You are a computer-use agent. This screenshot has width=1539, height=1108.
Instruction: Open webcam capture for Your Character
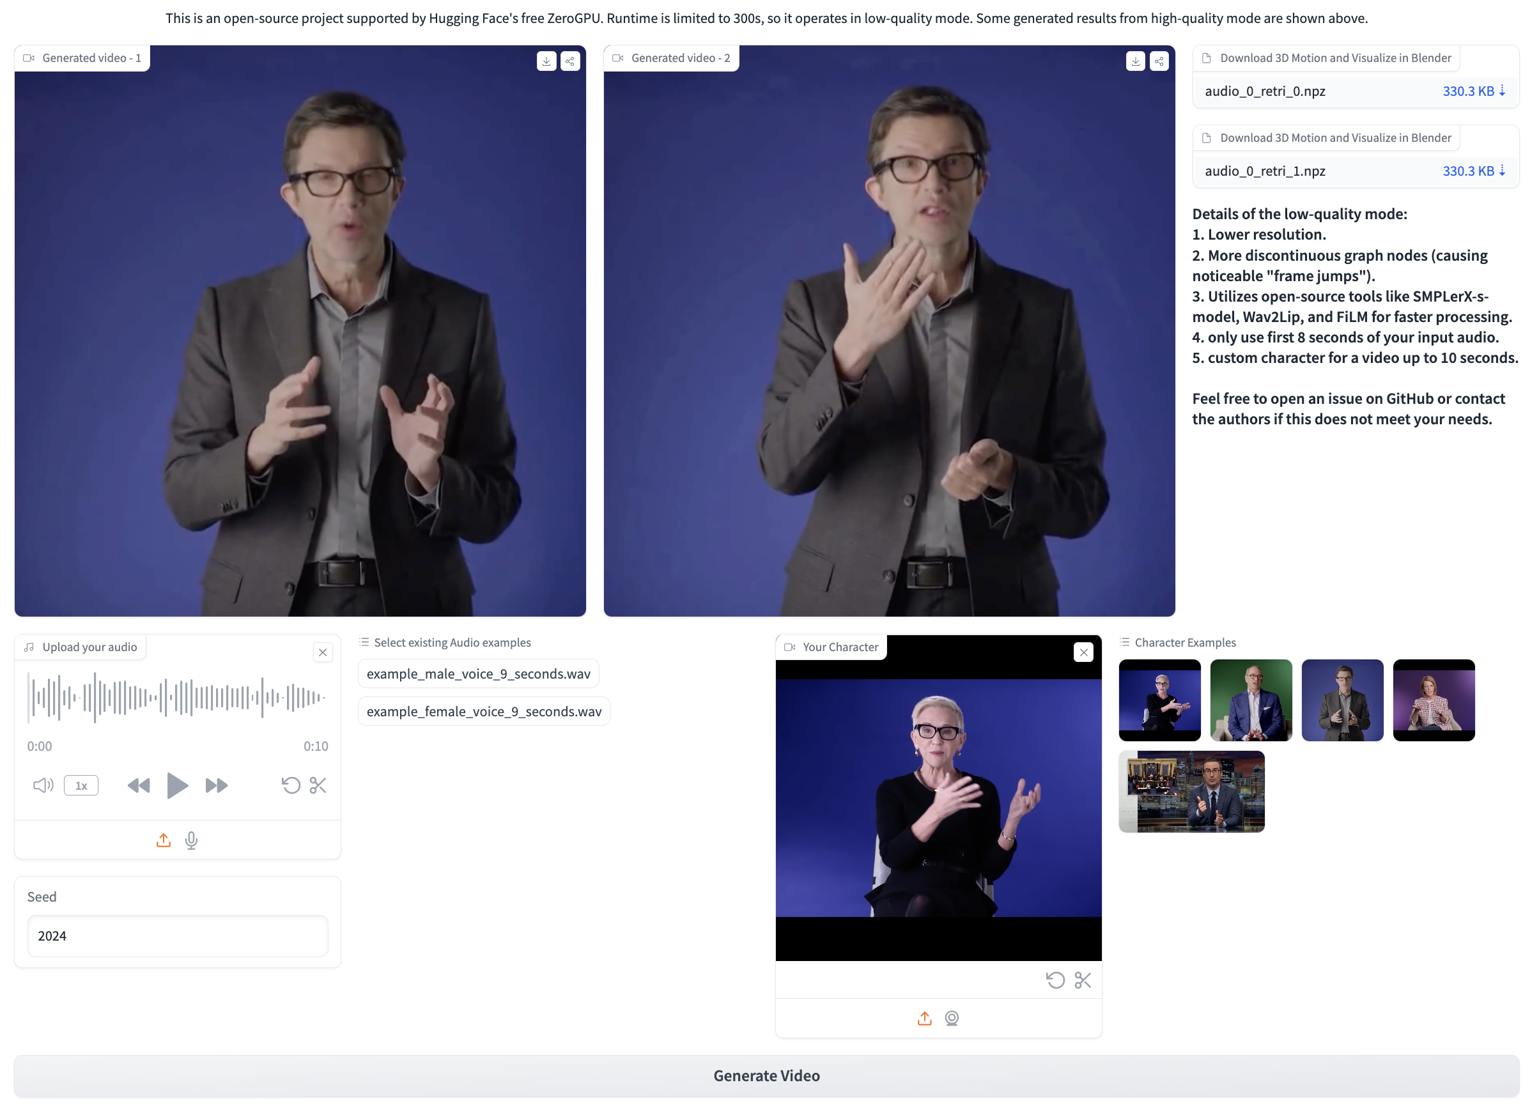[952, 1019]
